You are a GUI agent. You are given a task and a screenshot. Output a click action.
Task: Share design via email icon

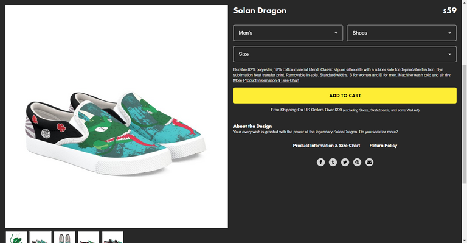click(x=369, y=162)
